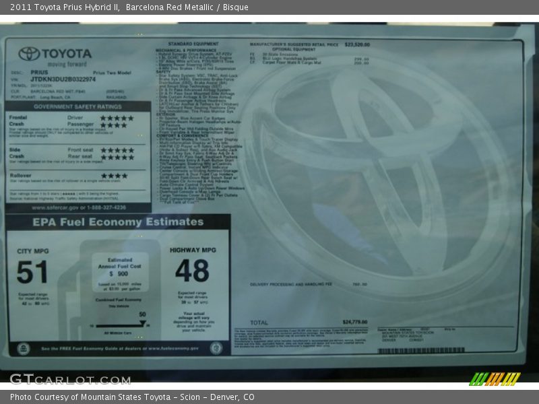539x404 pixels.
Task: Click the 'BLU Logic Handsfree System' option
Action: click(x=290, y=59)
